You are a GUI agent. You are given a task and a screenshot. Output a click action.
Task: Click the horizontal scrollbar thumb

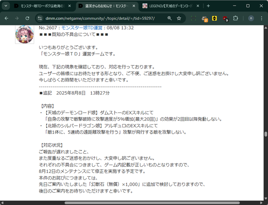(x=152, y=203)
